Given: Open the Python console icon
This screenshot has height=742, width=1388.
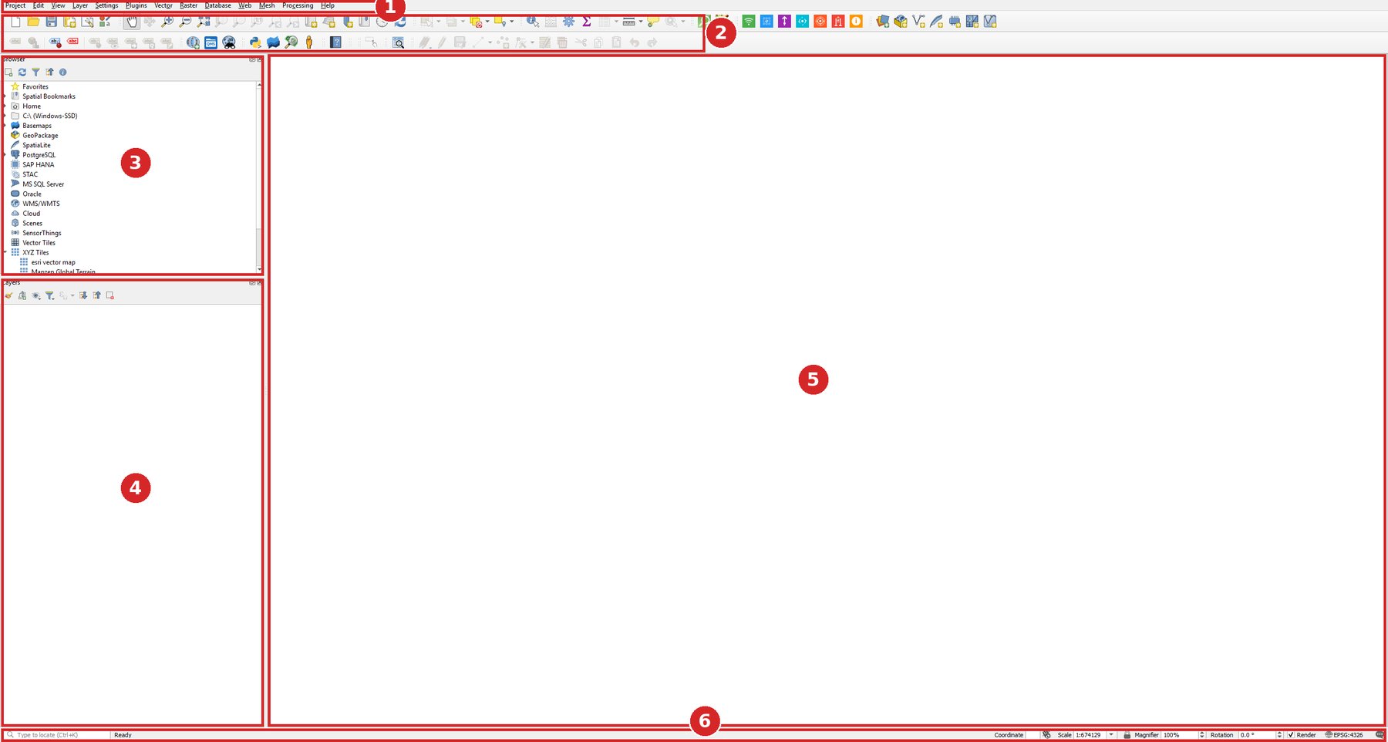Looking at the screenshot, I should pos(255,42).
